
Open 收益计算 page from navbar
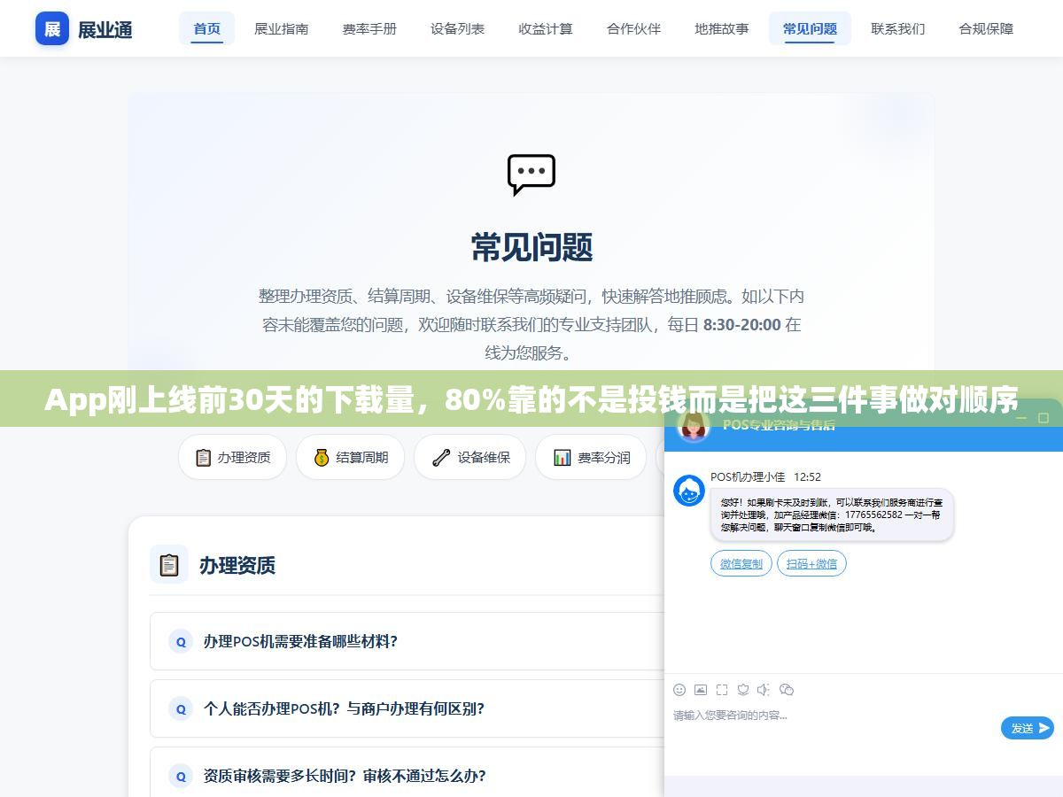tap(546, 28)
